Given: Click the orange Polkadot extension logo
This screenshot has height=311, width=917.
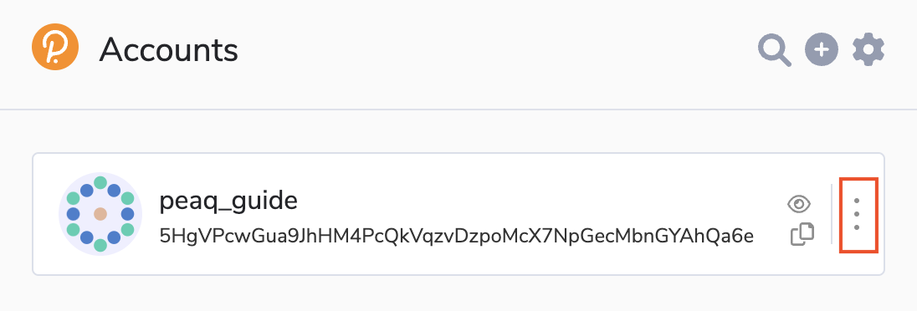Looking at the screenshot, I should [55, 49].
